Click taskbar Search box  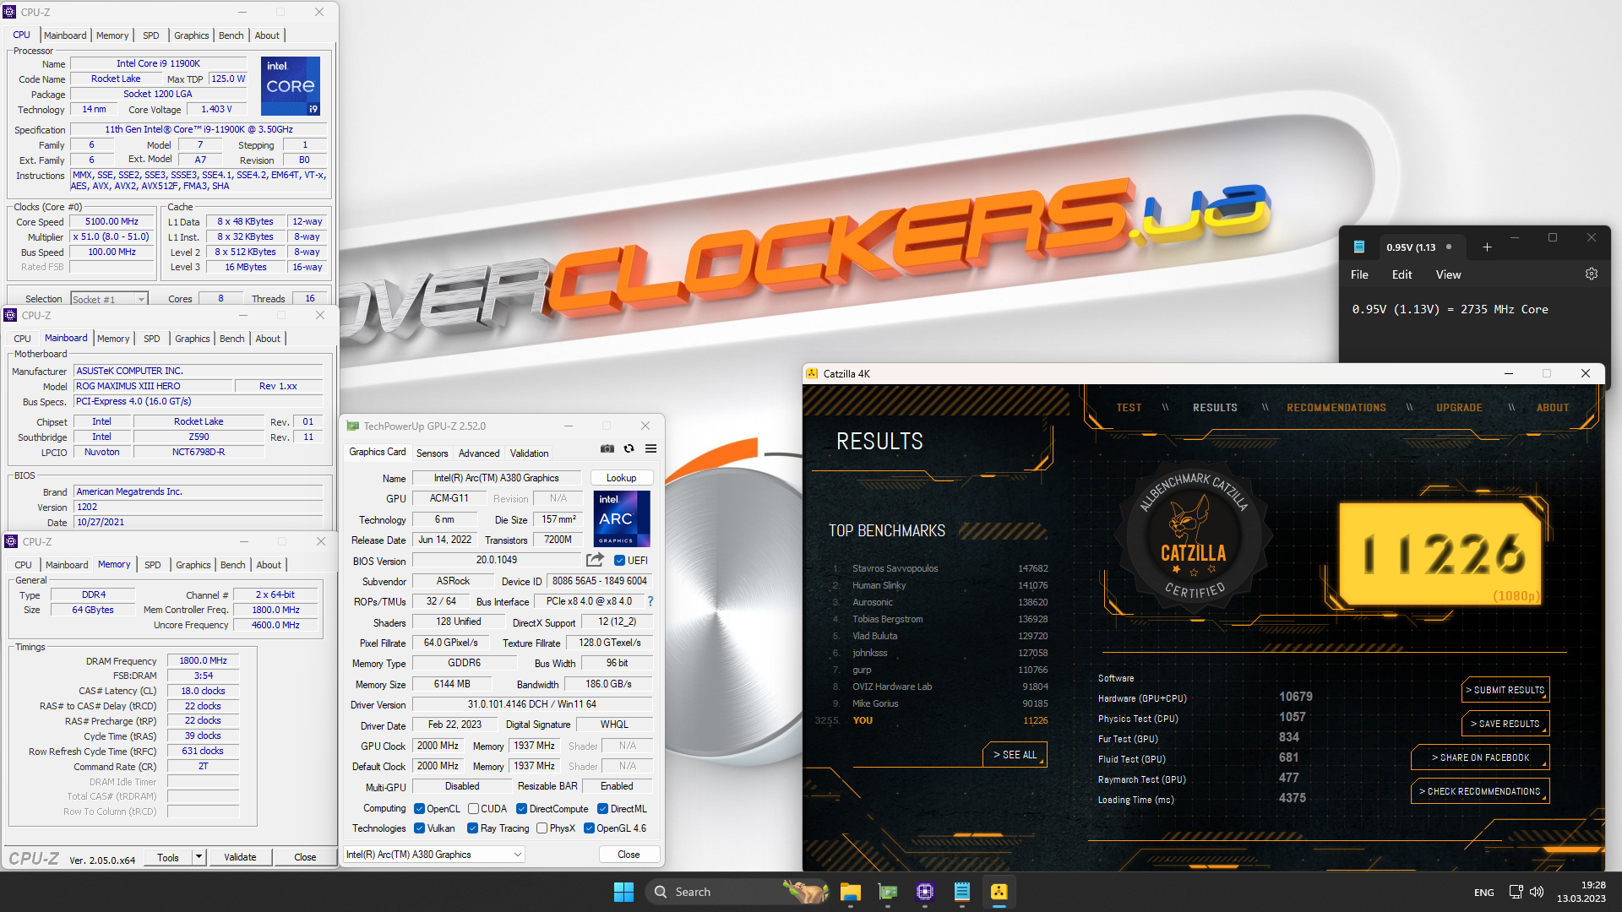[738, 892]
